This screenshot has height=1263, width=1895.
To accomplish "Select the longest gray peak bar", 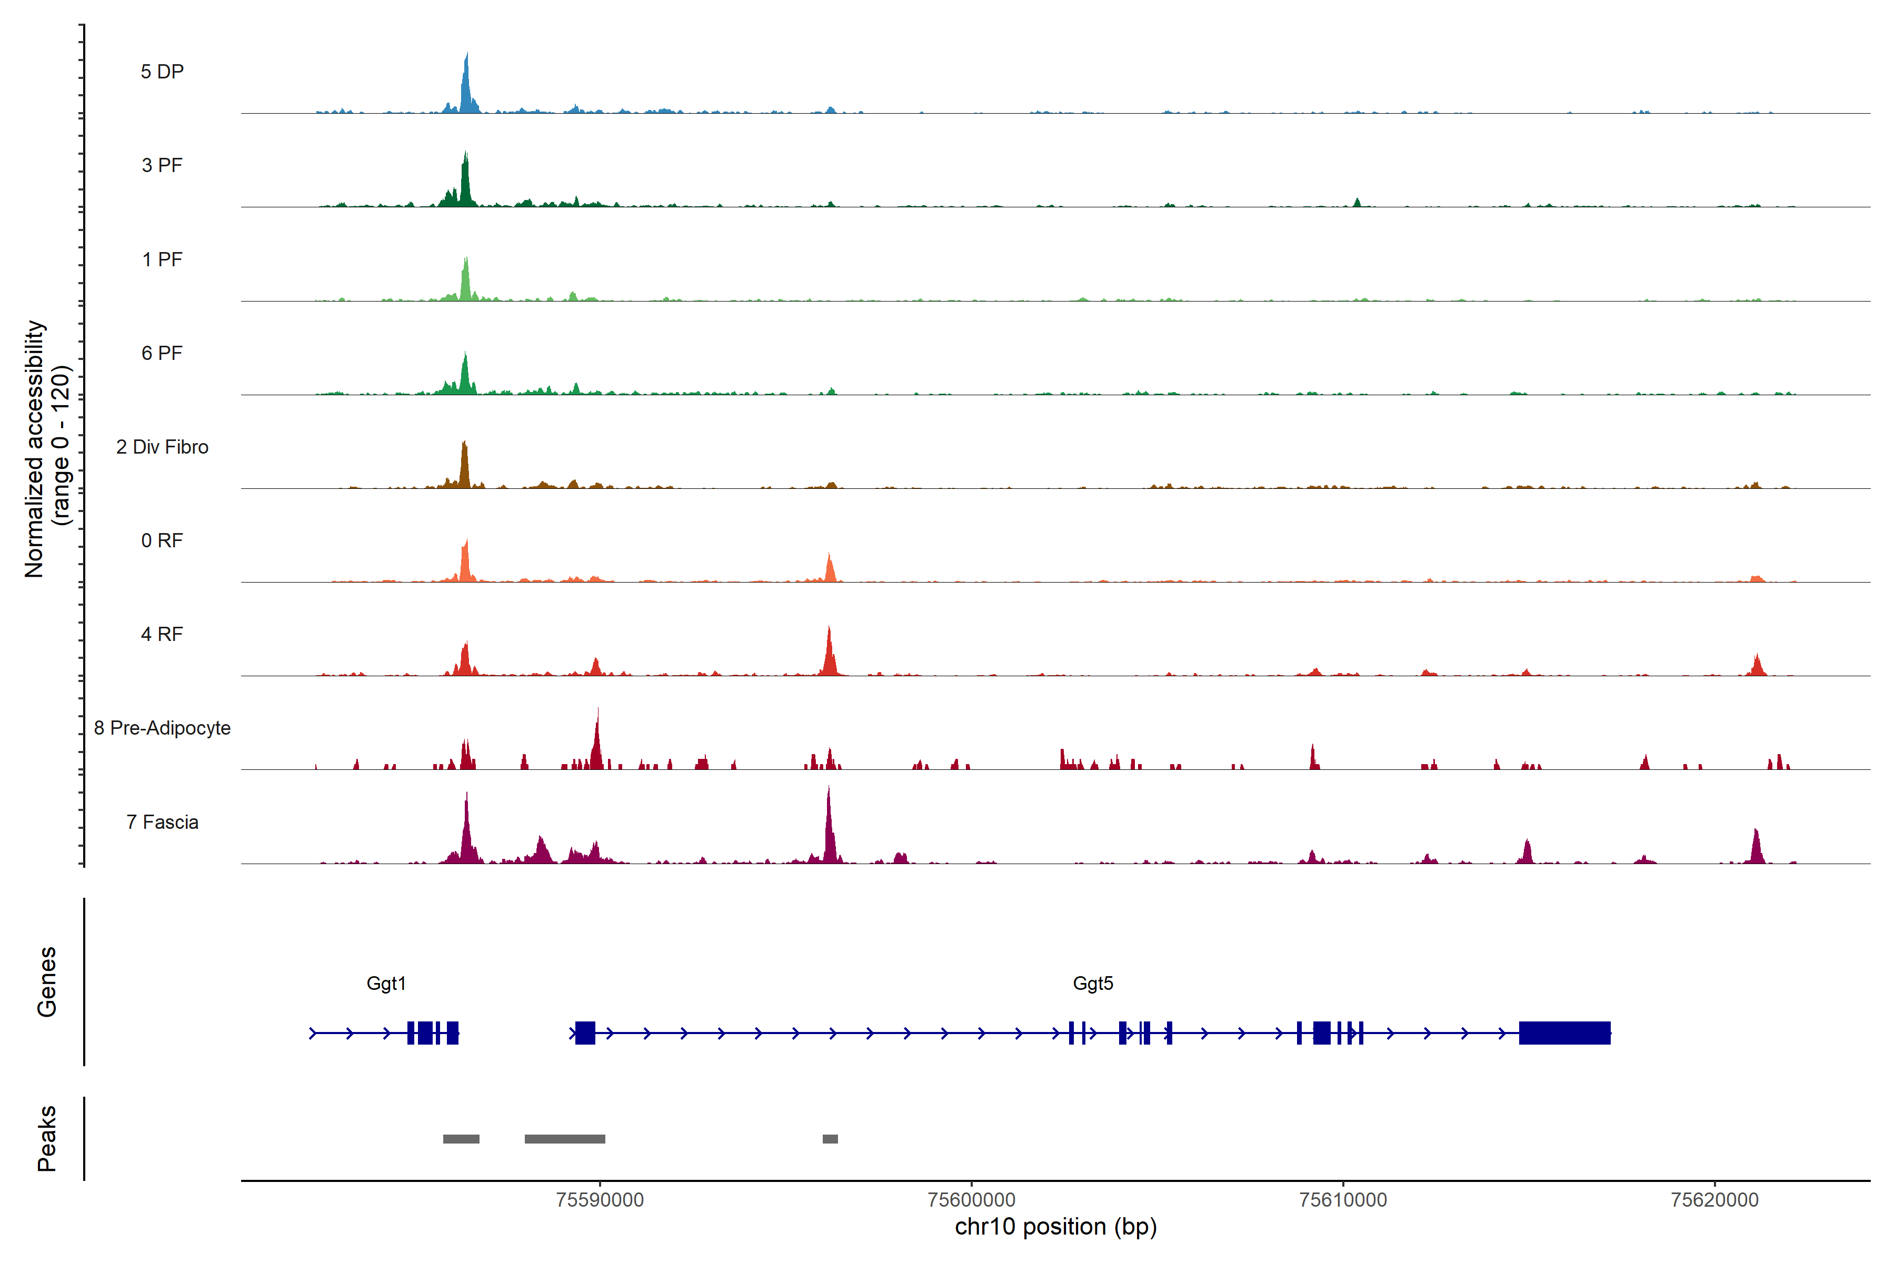I will 565,1139.
